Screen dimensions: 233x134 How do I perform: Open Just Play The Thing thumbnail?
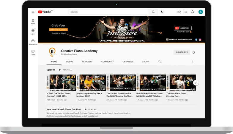point(61,83)
